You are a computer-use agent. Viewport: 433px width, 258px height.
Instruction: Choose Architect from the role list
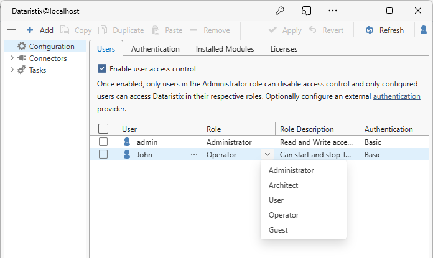coord(283,185)
